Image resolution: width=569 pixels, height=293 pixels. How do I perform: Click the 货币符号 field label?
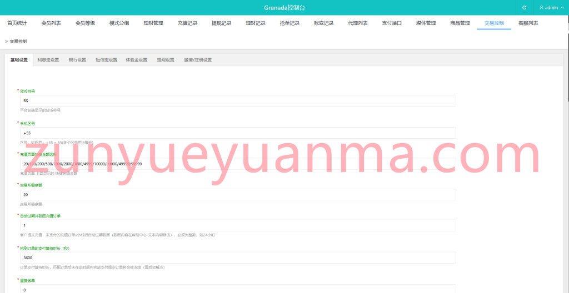28,92
